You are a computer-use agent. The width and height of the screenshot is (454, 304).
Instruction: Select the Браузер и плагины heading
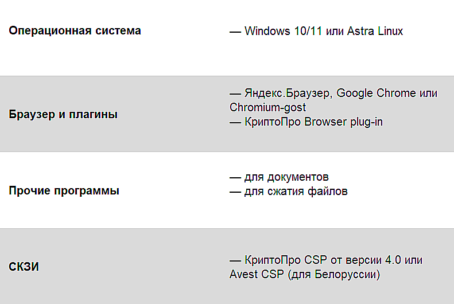[x=63, y=114]
